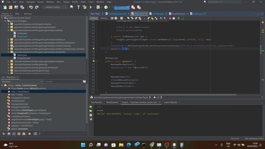The height and width of the screenshot is (149, 265).
Task: Switch to the GameManager.java tab
Action: point(118,14)
